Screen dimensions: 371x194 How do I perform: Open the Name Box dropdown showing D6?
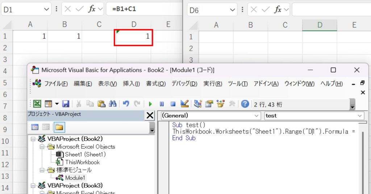click(x=232, y=10)
